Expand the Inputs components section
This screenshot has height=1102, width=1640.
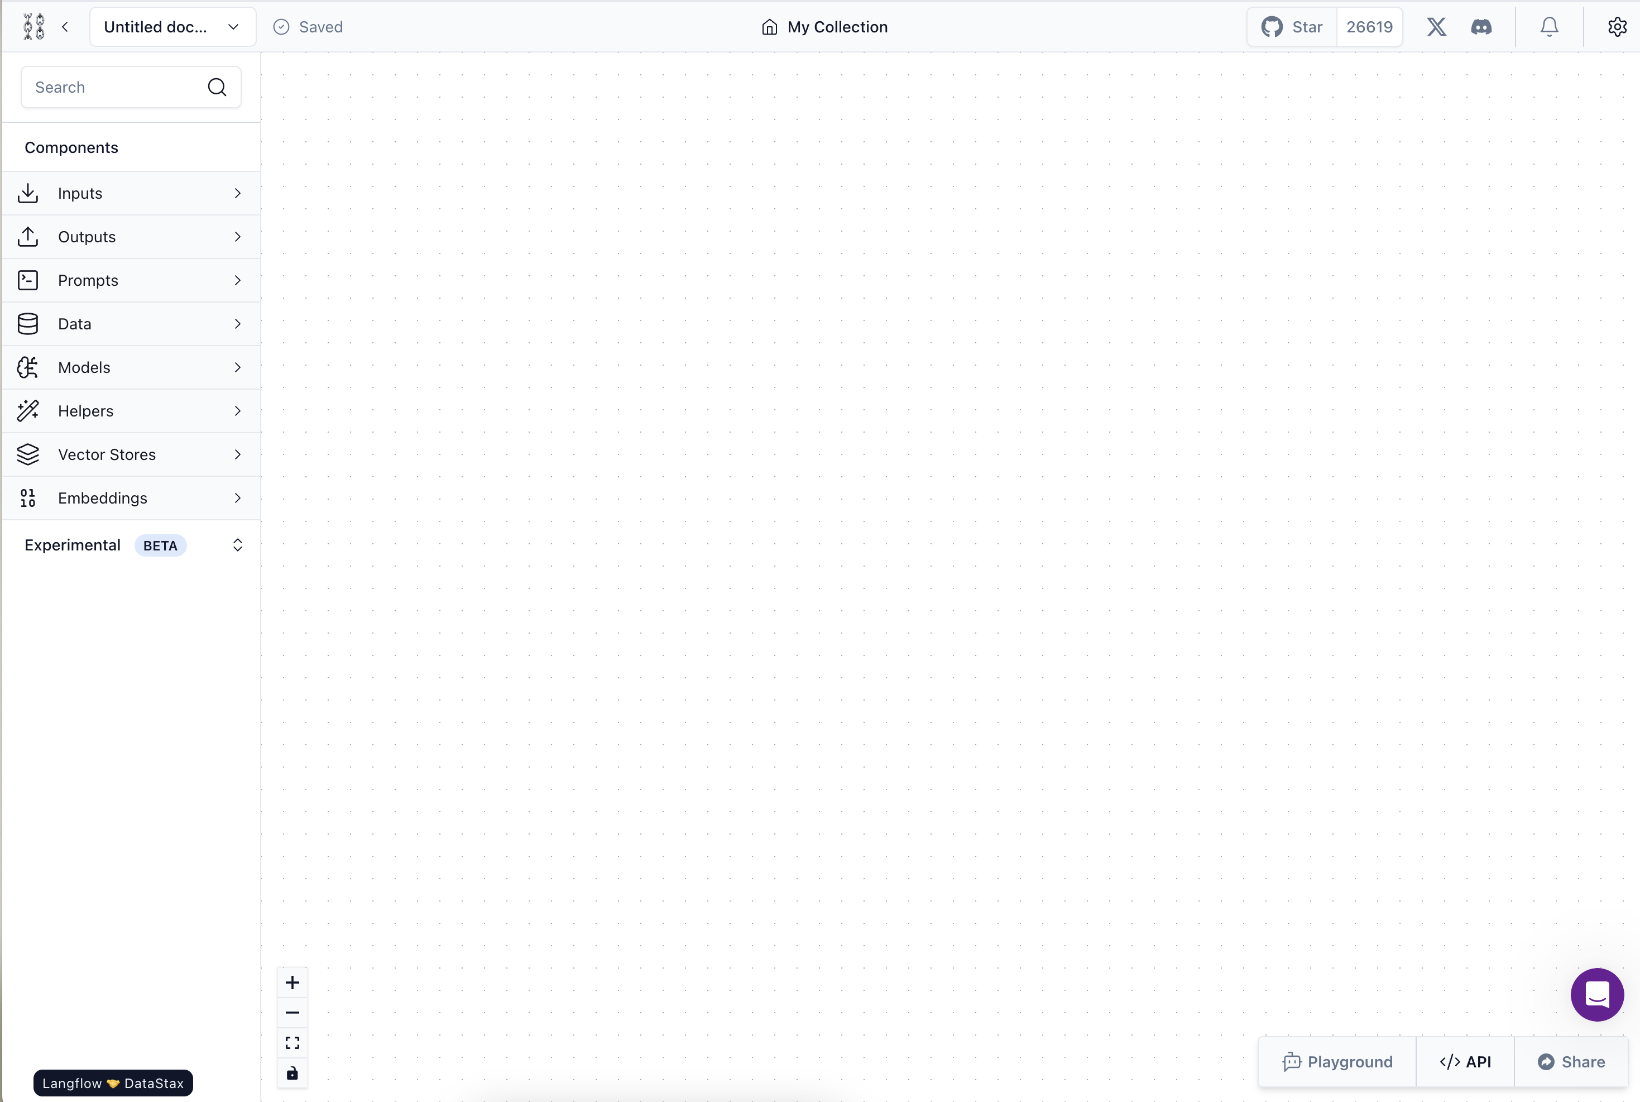129,192
